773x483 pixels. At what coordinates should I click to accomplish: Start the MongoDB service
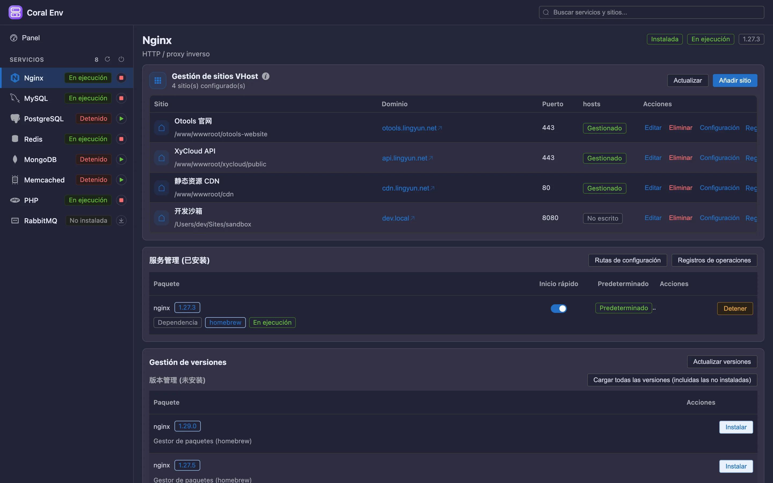(x=121, y=159)
